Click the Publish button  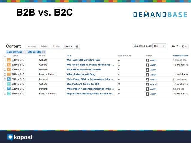pos(44,46)
